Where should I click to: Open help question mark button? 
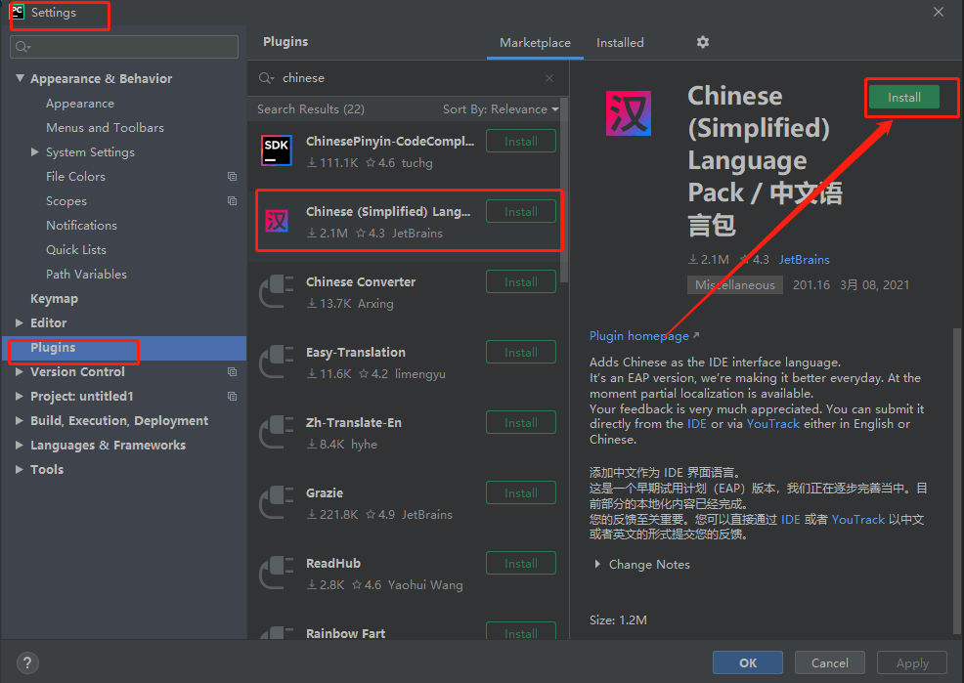(27, 662)
